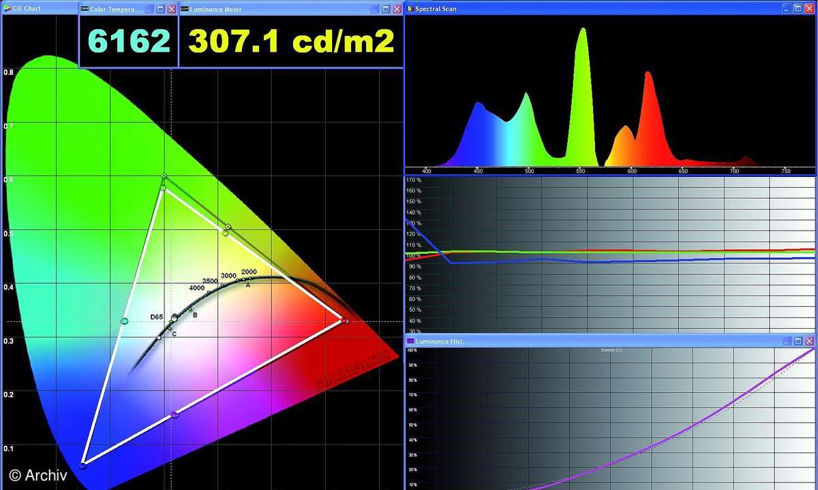Click the 4000 label on the blackbody curve

[x=197, y=289]
